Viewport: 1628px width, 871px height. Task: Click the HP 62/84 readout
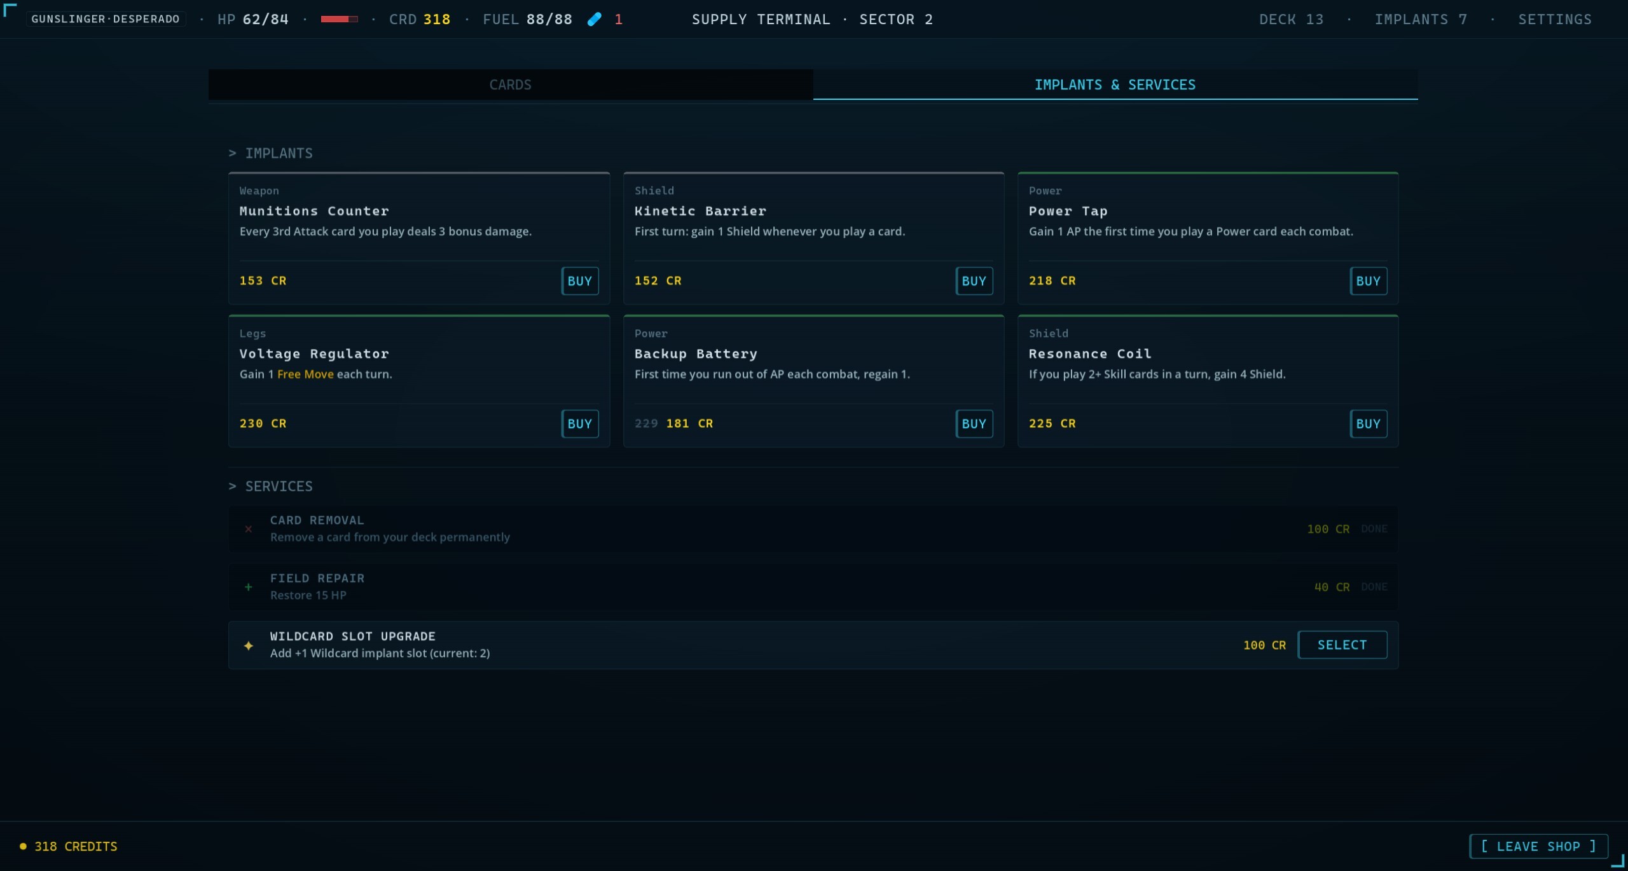click(x=253, y=19)
